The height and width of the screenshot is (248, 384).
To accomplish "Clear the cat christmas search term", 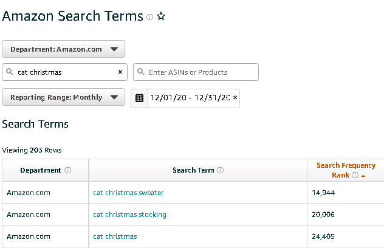I will pos(120,72).
